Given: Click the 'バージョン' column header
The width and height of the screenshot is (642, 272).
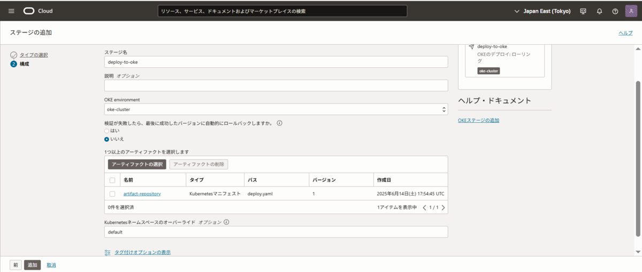Looking at the screenshot, I should [324, 180].
